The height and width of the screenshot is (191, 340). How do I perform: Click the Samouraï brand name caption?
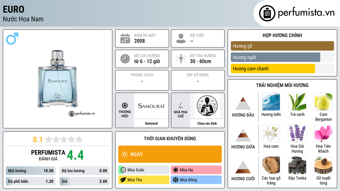point(151,123)
